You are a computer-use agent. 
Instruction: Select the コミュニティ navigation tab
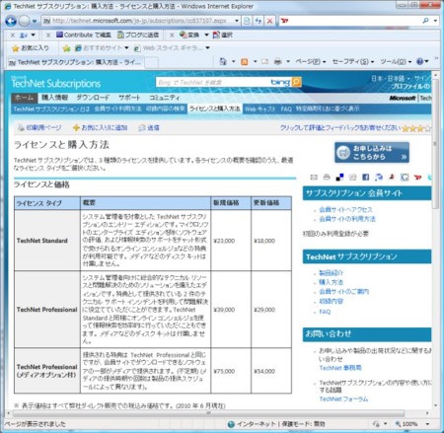[165, 98]
